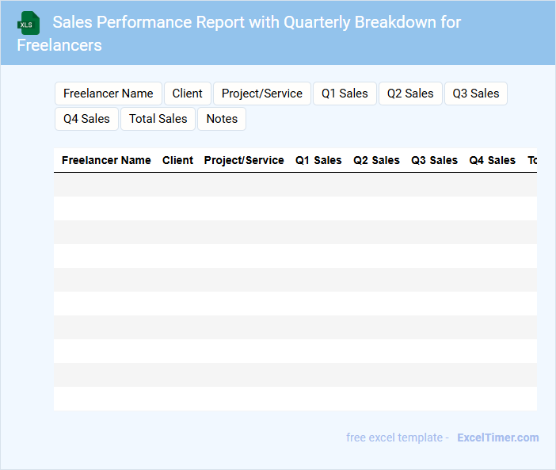This screenshot has height=470, width=556.
Task: Pick the Q3 Sales tag
Action: 476,94
